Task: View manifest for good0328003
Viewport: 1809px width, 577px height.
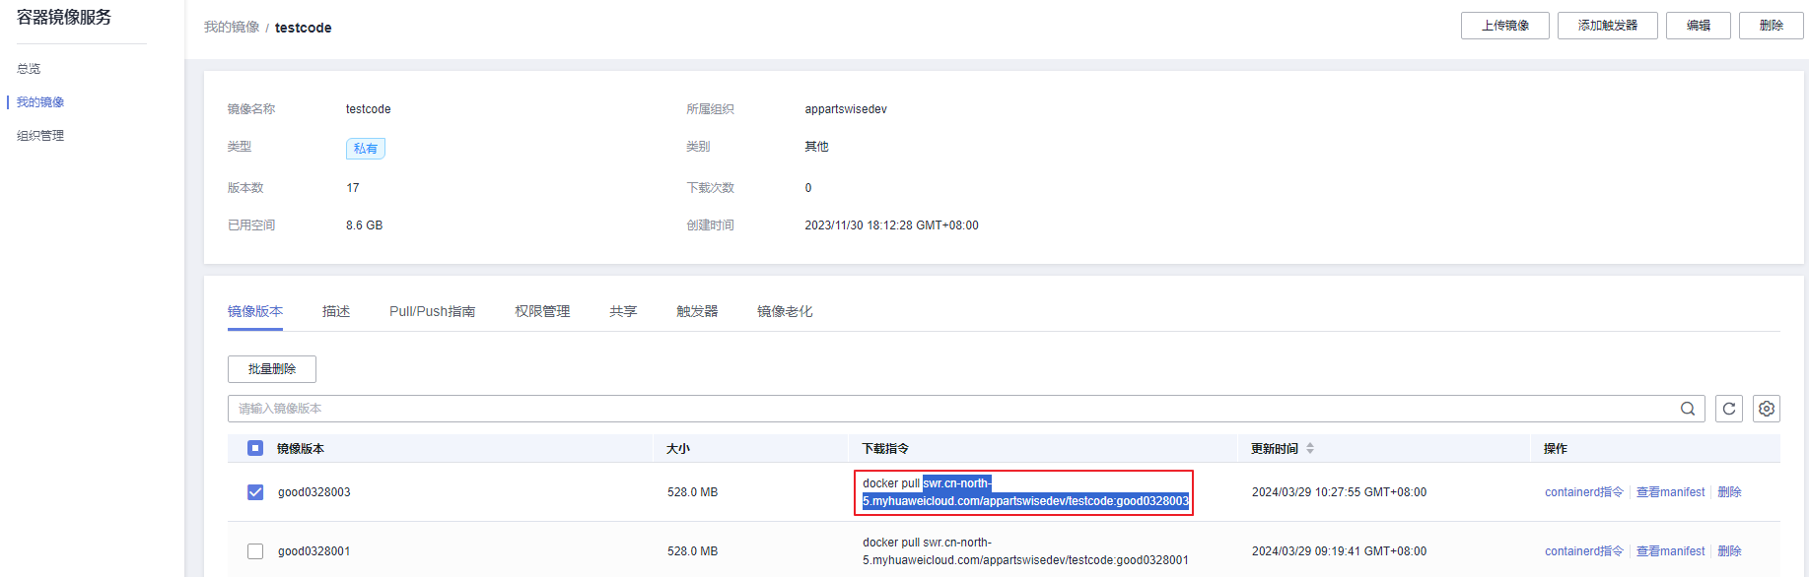Action: [x=1670, y=492]
